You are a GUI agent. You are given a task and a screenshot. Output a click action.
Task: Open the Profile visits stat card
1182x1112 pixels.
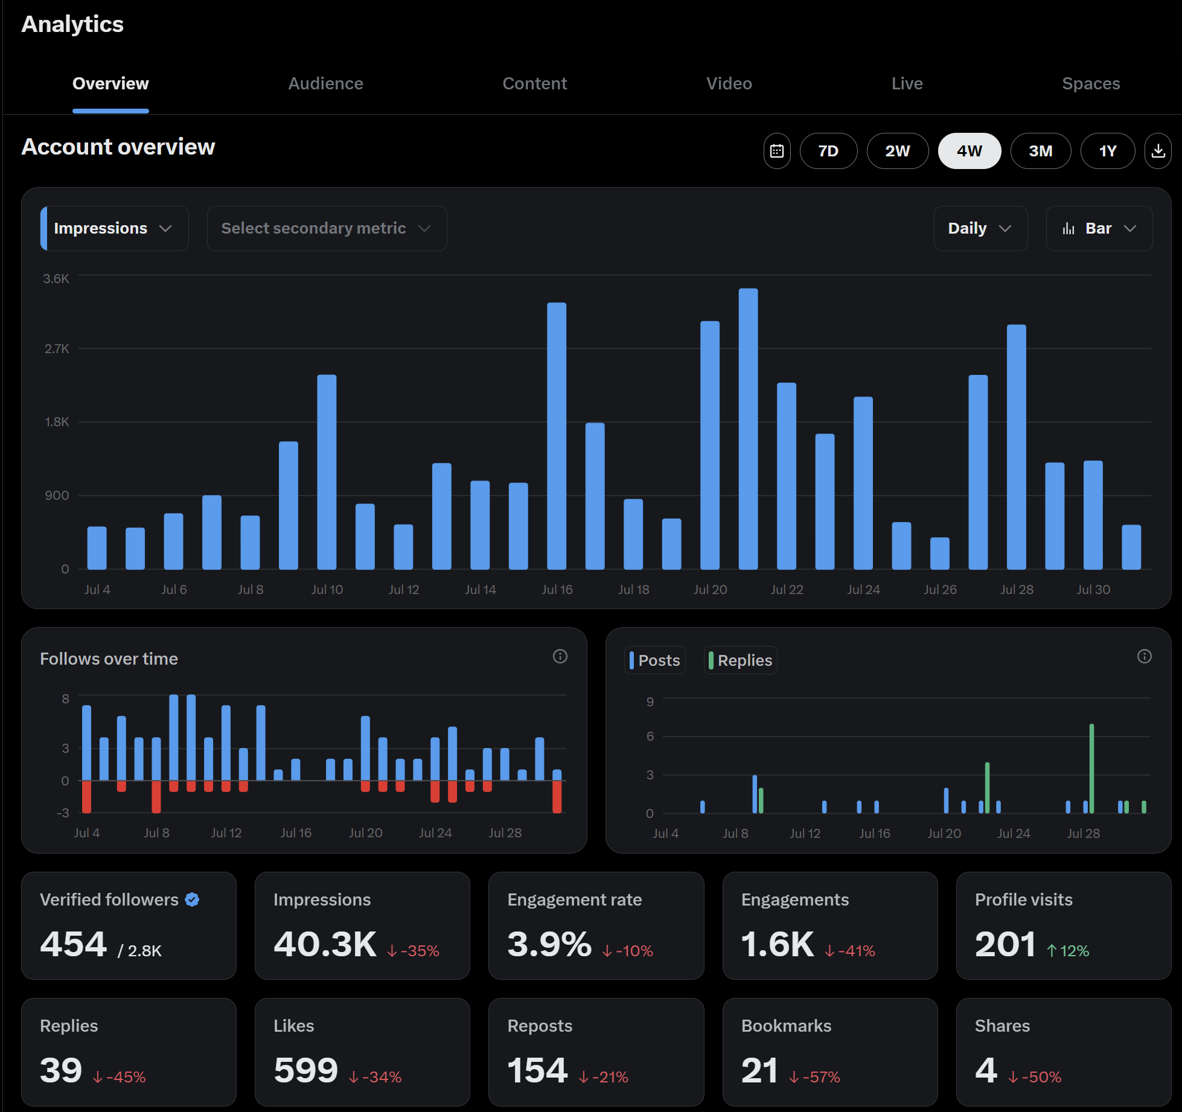click(1063, 925)
